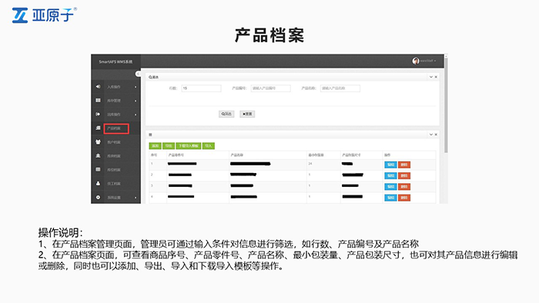The height and width of the screenshot is (303, 539).
Task: Expand the 入库操作 submenu arrow
Action: tap(136, 87)
